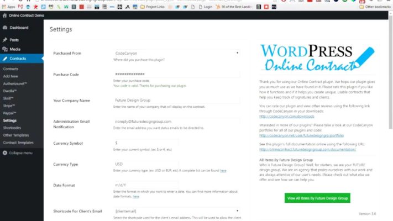Open Stripe submenu item

point(9,106)
